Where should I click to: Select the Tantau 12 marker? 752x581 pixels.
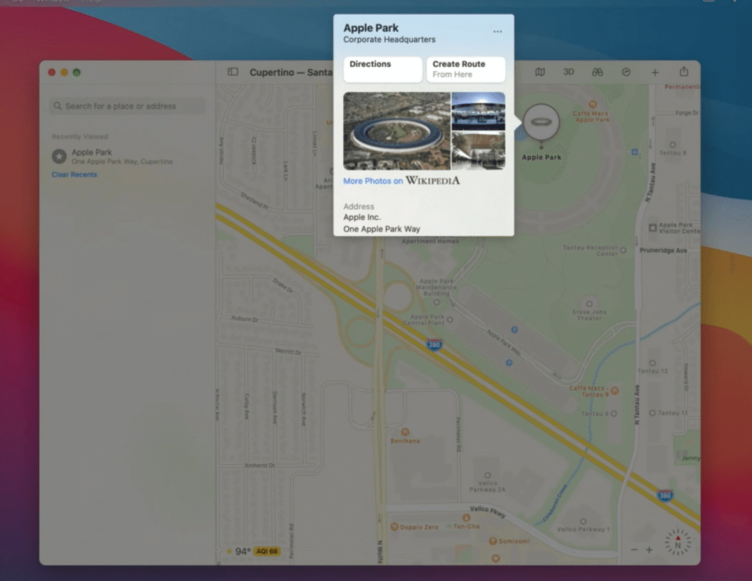click(652, 363)
